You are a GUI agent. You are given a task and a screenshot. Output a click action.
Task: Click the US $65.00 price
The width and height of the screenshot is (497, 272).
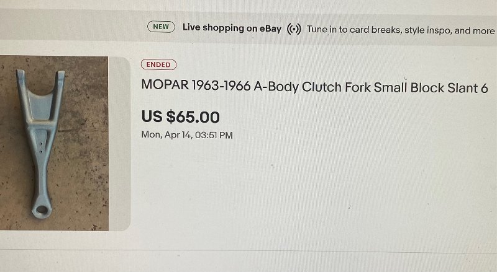coord(180,116)
